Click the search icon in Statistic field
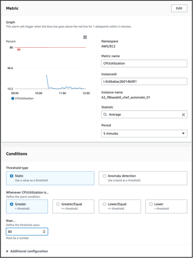Screen dimensions: 193x258 pos(105,114)
